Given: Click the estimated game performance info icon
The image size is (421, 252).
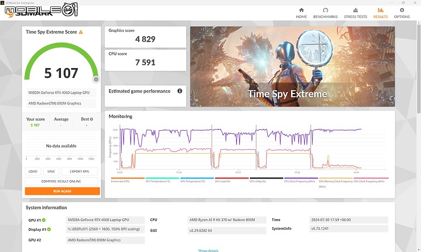Looking at the screenshot, I should pyautogui.click(x=180, y=91).
